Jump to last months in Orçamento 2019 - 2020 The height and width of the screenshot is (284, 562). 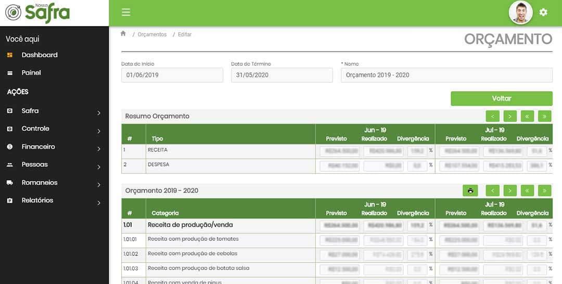(x=544, y=190)
